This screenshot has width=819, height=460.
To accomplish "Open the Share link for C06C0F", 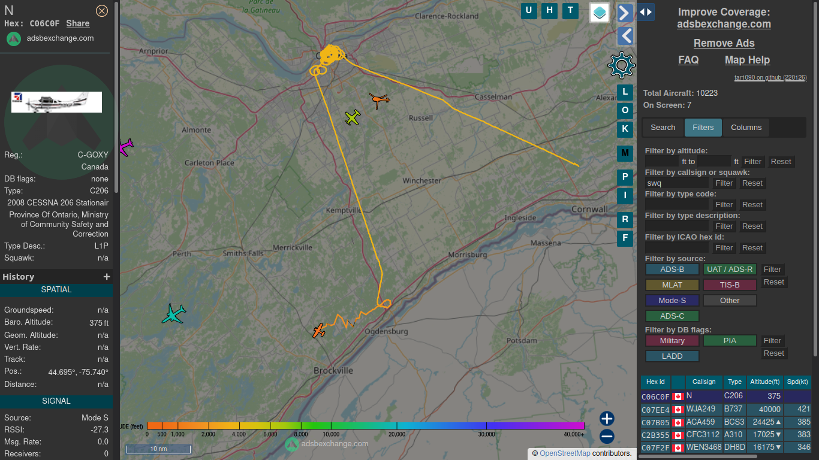I will (x=78, y=23).
